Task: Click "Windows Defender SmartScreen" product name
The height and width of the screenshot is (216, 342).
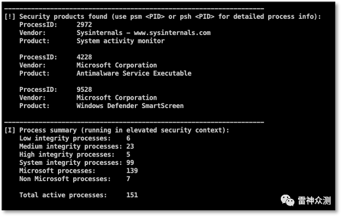Action: [130, 106]
